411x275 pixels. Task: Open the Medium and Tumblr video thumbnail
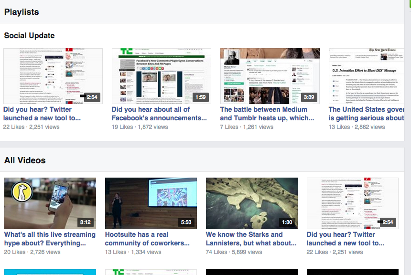pyautogui.click(x=270, y=76)
